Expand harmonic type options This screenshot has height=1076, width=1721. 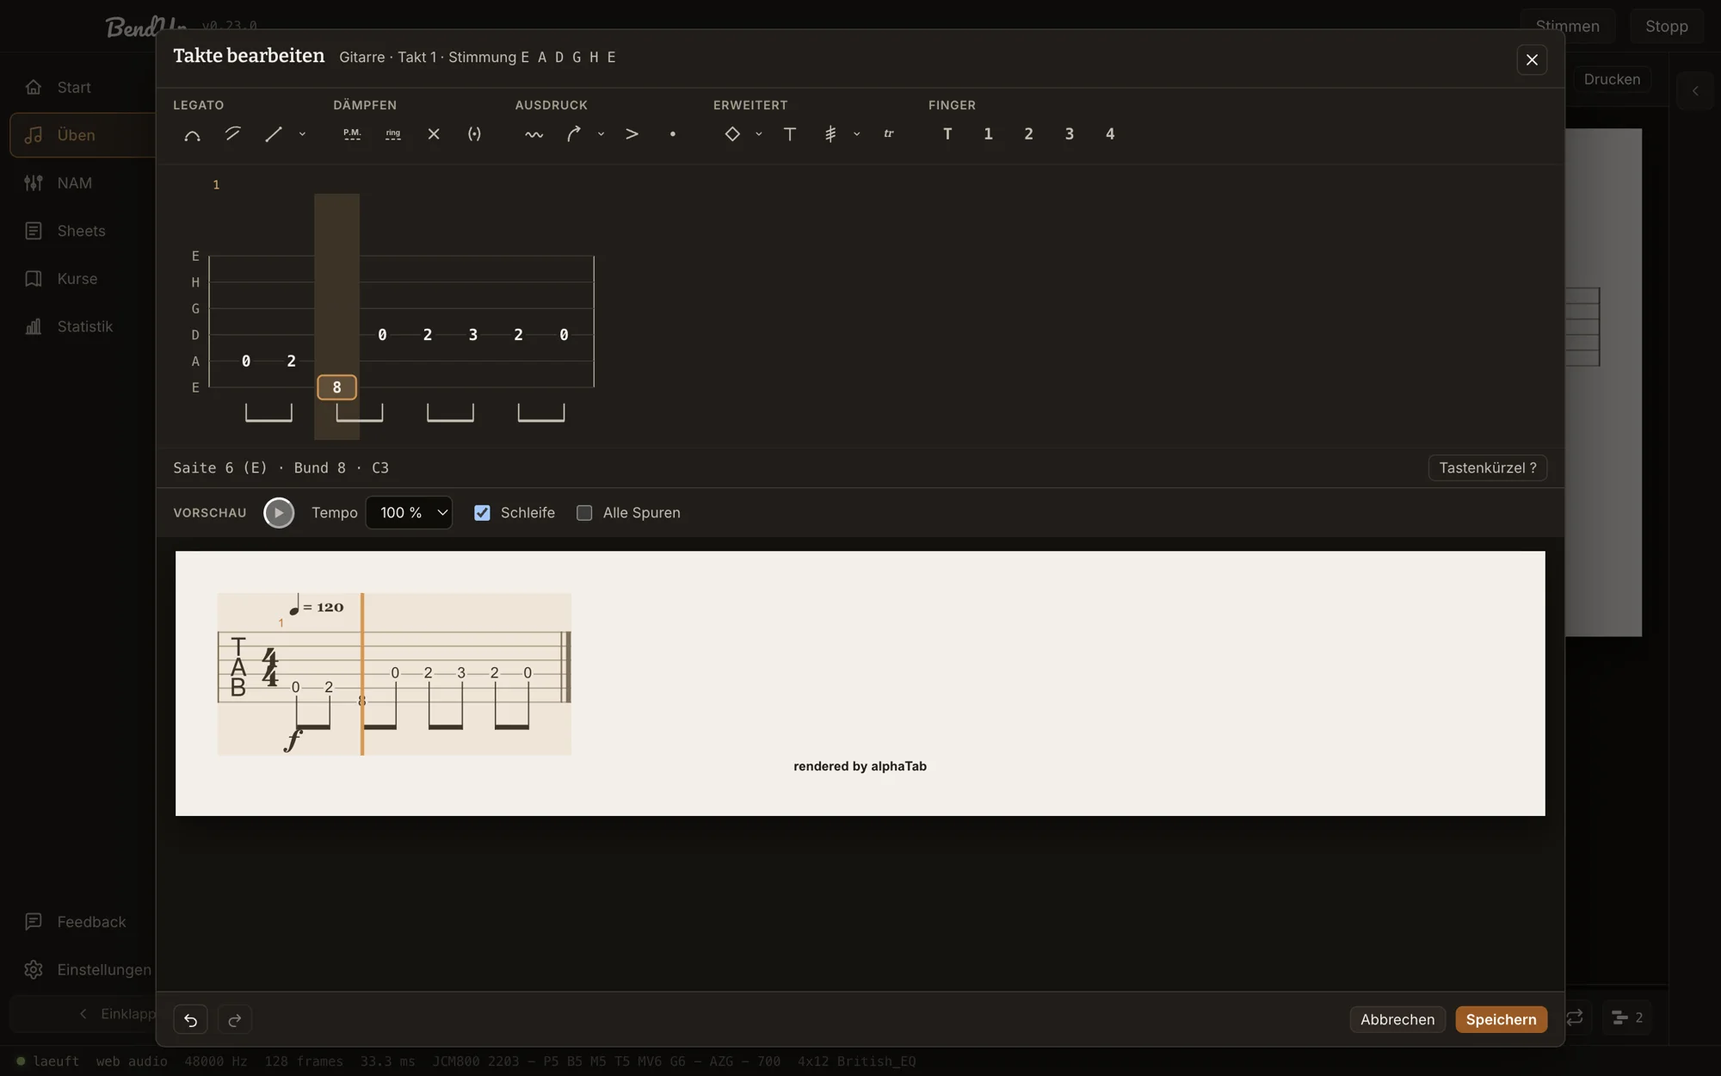(x=758, y=134)
